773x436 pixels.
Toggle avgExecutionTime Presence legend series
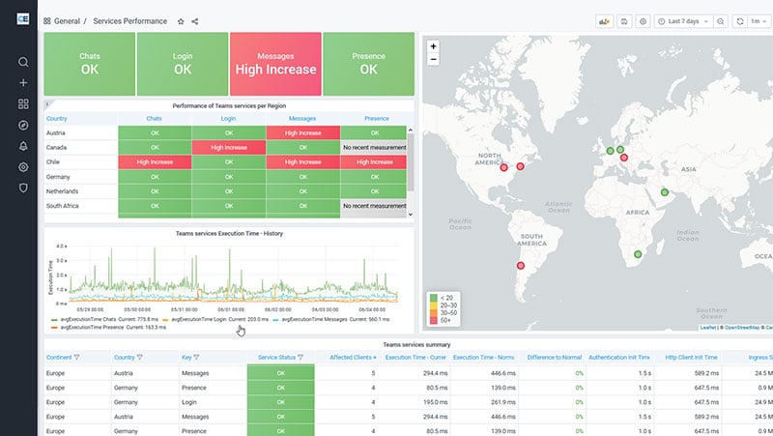click(x=92, y=326)
